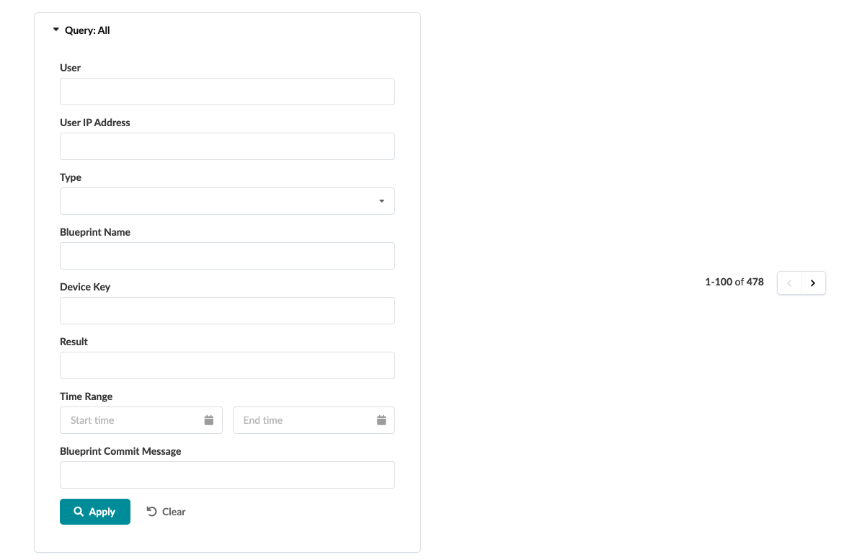Image resolution: width=857 pixels, height=560 pixels.
Task: Collapse the Query: All section caret
Action: (56, 30)
